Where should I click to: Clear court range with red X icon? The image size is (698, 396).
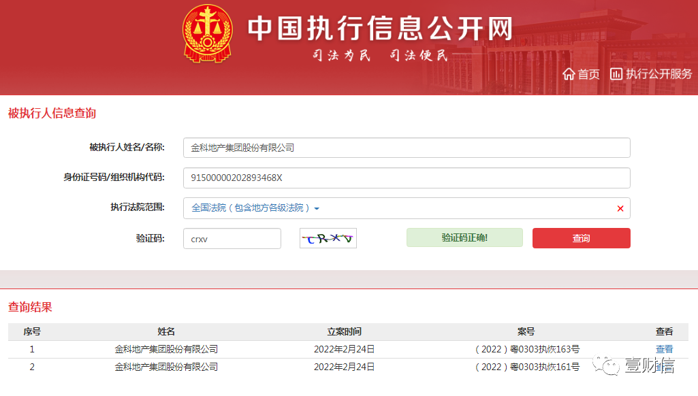(x=620, y=208)
